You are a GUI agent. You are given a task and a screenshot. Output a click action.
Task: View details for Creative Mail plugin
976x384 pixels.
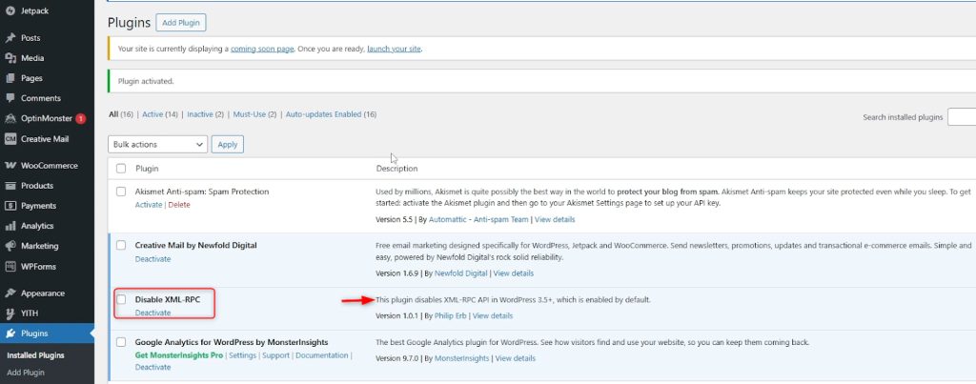(514, 273)
